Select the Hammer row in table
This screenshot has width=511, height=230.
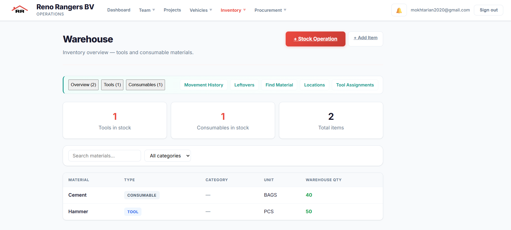223,212
